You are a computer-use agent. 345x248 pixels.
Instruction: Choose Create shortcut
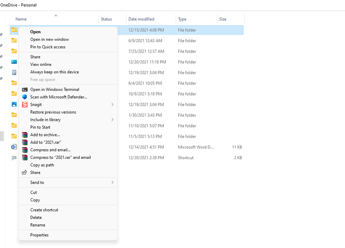pos(44,210)
